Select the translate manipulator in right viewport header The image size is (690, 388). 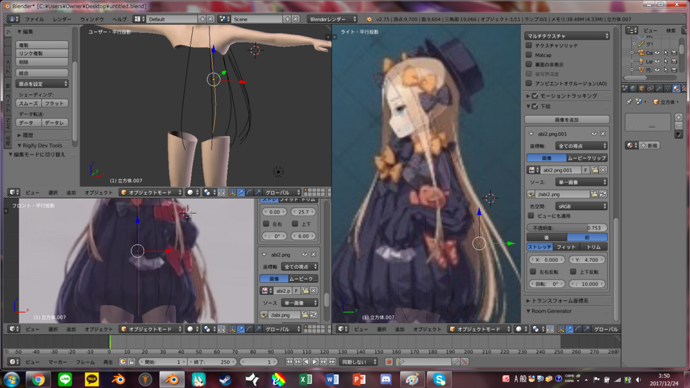(569, 329)
